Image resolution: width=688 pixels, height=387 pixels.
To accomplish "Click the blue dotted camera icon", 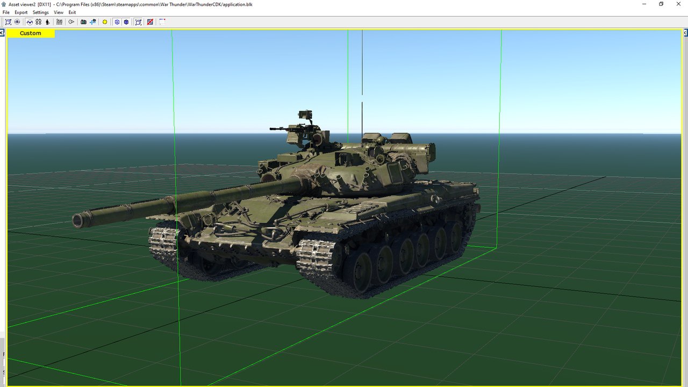I will pos(93,22).
